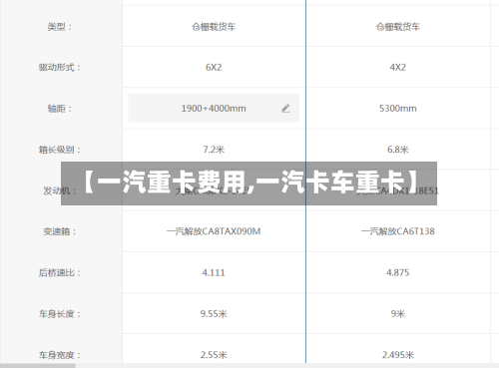Select the 轴距 row label
The width and height of the screenshot is (499, 368).
[60, 109]
